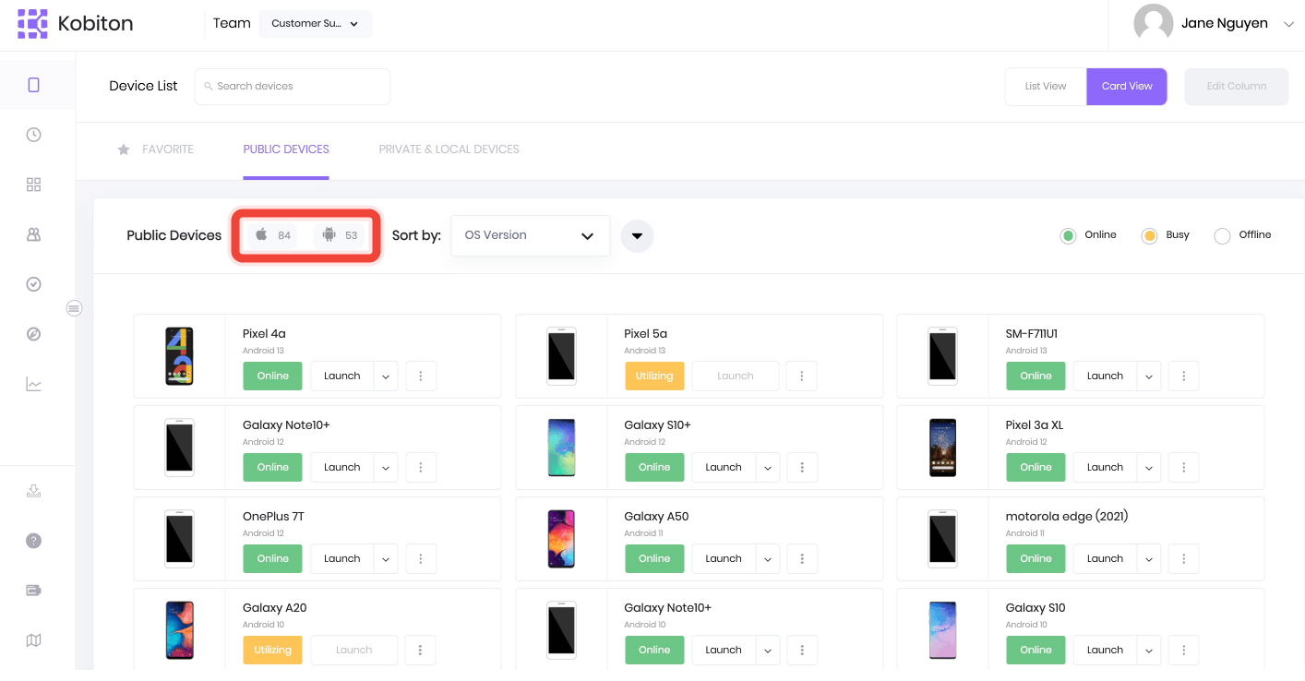Click the Utilizing badge for Pixel 5a
The image size is (1305, 681).
click(x=654, y=376)
